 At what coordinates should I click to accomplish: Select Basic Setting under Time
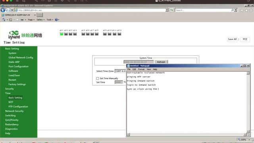tap(15, 98)
